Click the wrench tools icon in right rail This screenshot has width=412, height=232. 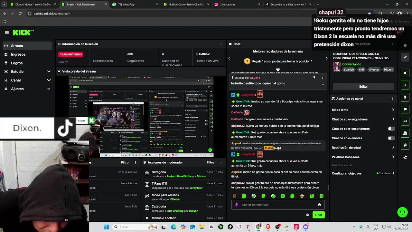405,145
